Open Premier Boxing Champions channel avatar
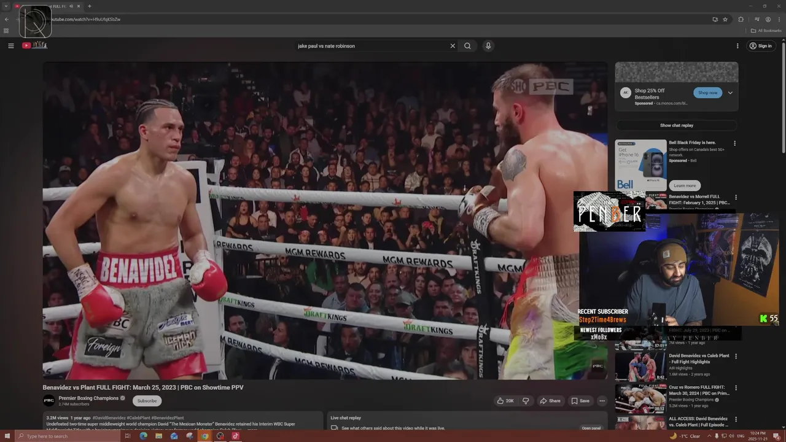Image resolution: width=786 pixels, height=442 pixels. [49, 401]
